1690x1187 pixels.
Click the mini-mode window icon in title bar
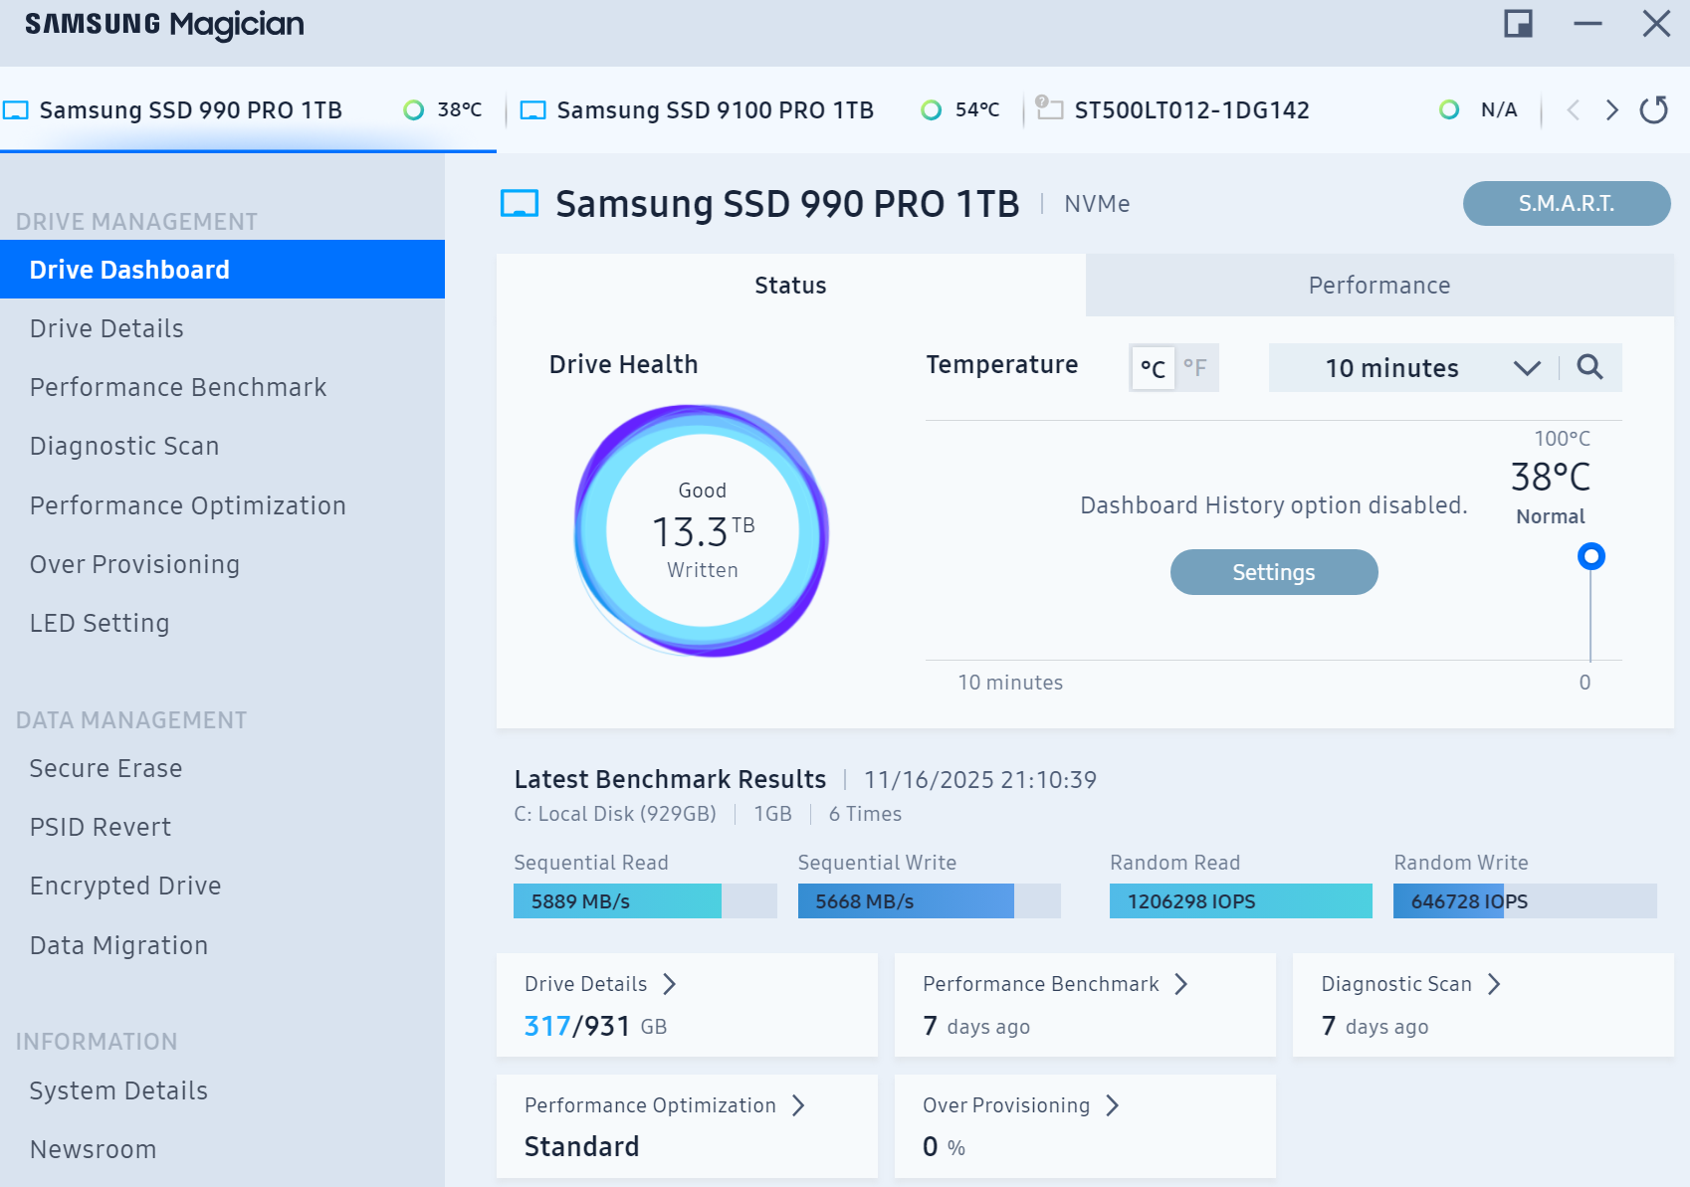click(x=1518, y=23)
